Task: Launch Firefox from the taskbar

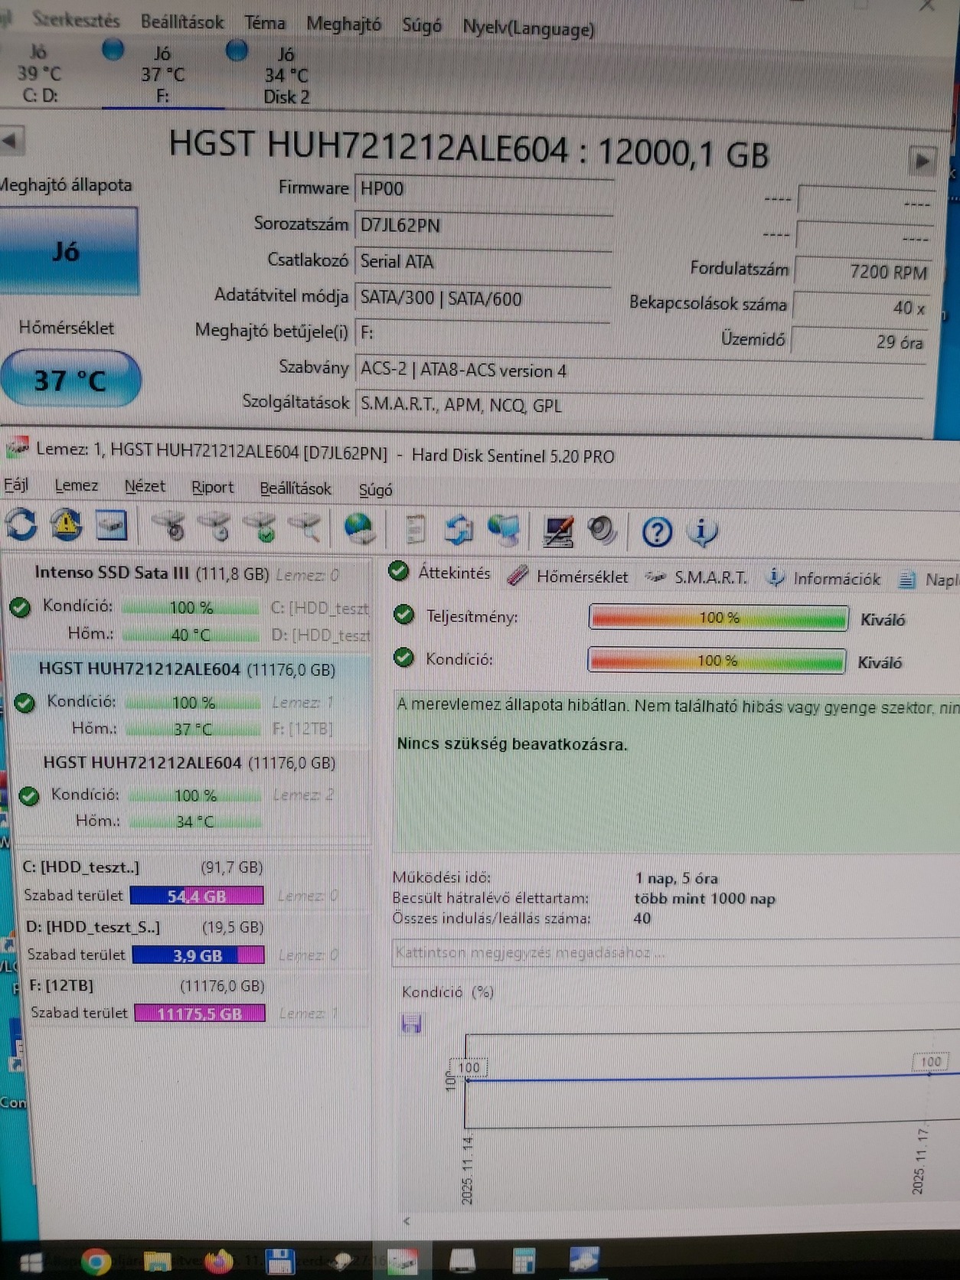Action: [219, 1261]
